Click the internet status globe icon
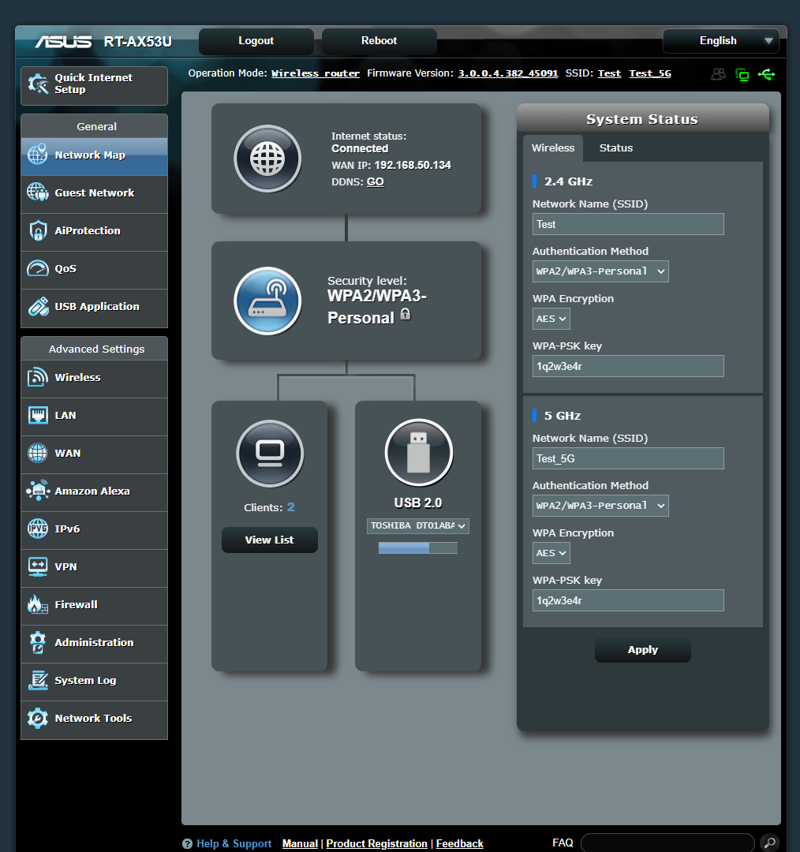800x852 pixels. (x=267, y=159)
